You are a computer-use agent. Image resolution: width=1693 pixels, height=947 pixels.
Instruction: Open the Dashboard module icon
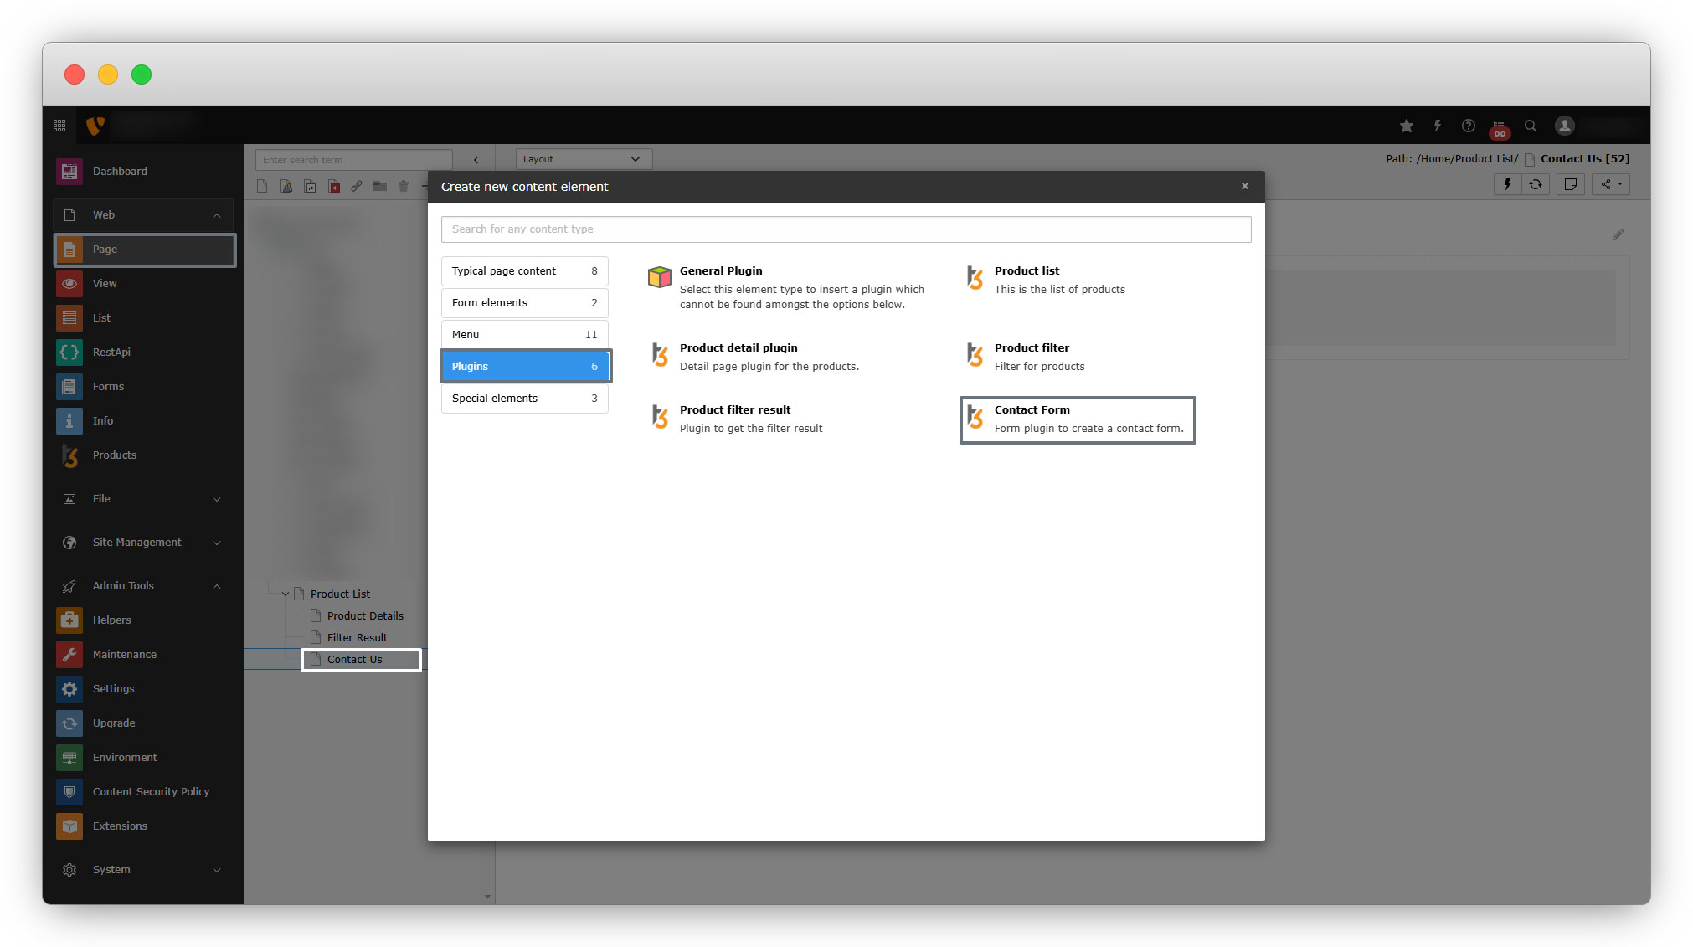coord(69,171)
